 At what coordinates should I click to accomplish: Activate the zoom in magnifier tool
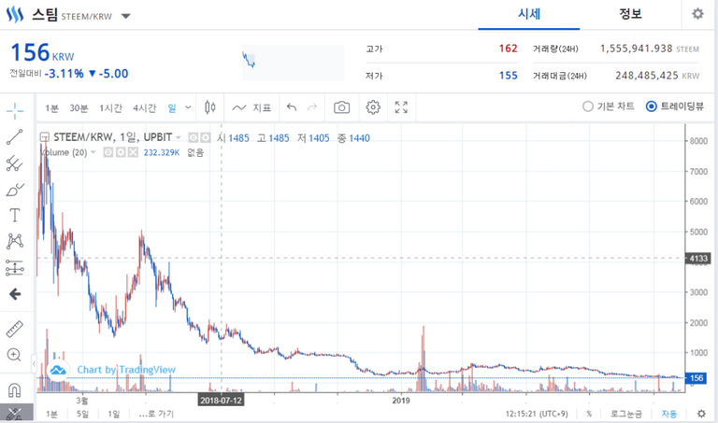click(14, 355)
